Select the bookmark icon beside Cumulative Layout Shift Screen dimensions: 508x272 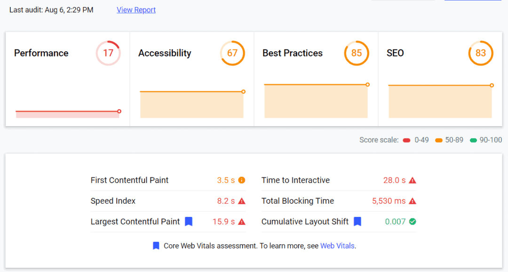pos(357,221)
